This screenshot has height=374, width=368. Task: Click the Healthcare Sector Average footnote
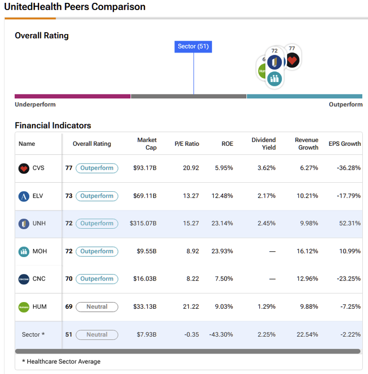point(61,362)
